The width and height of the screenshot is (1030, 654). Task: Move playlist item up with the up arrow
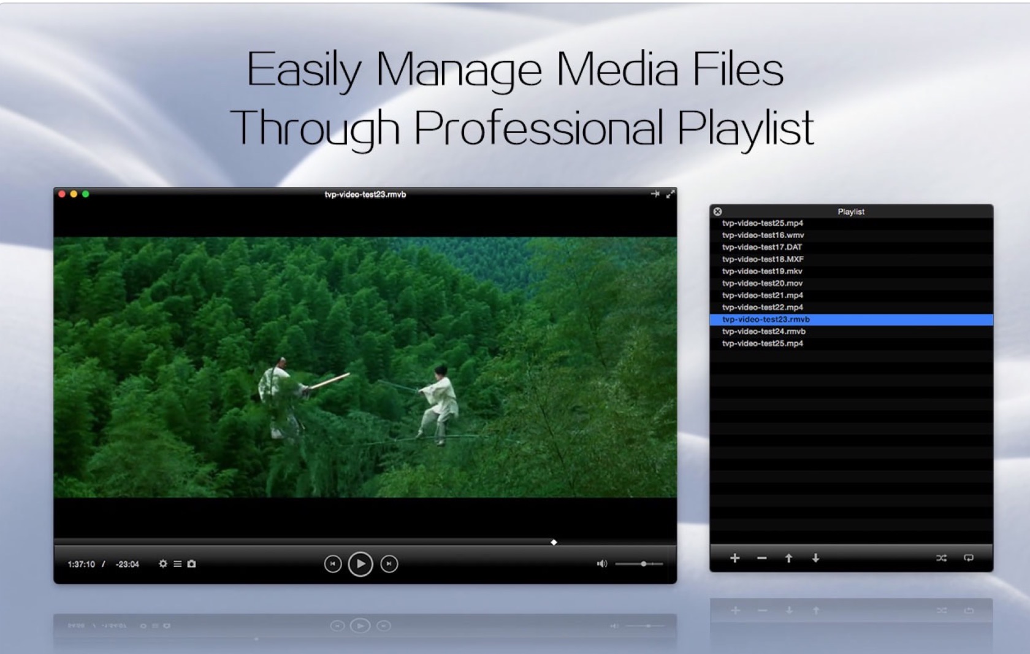tap(788, 558)
